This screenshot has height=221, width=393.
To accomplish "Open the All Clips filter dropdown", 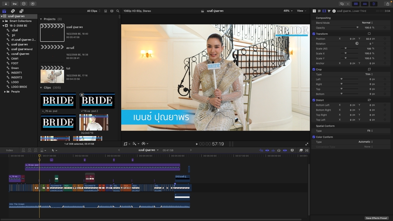I will coord(93,11).
